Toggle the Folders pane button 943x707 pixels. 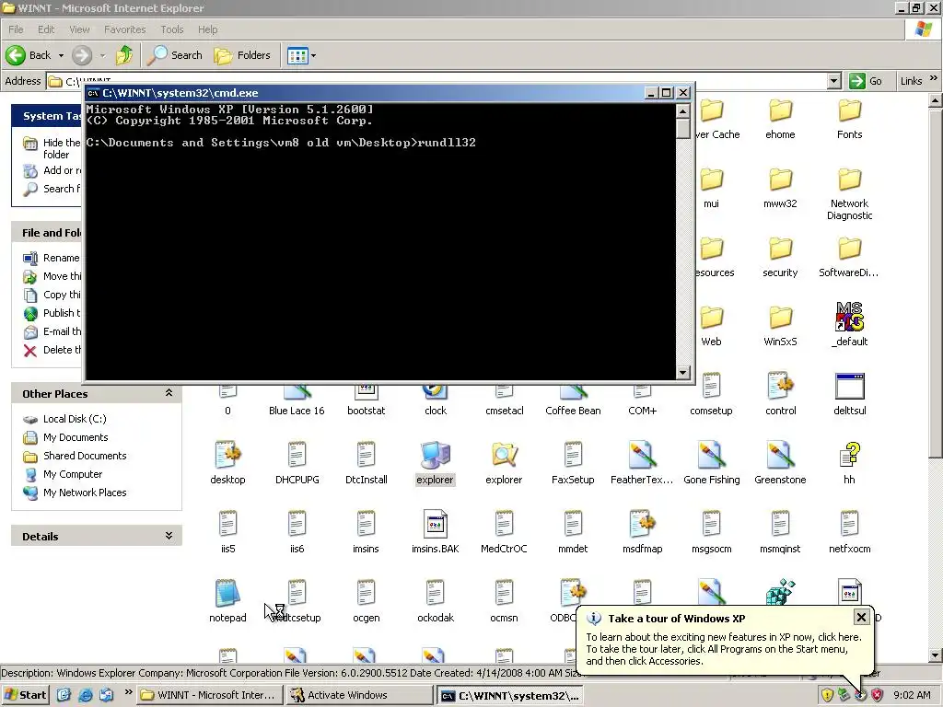242,55
